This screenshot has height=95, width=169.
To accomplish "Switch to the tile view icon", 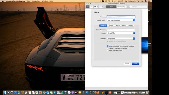I will (x=88, y=7).
